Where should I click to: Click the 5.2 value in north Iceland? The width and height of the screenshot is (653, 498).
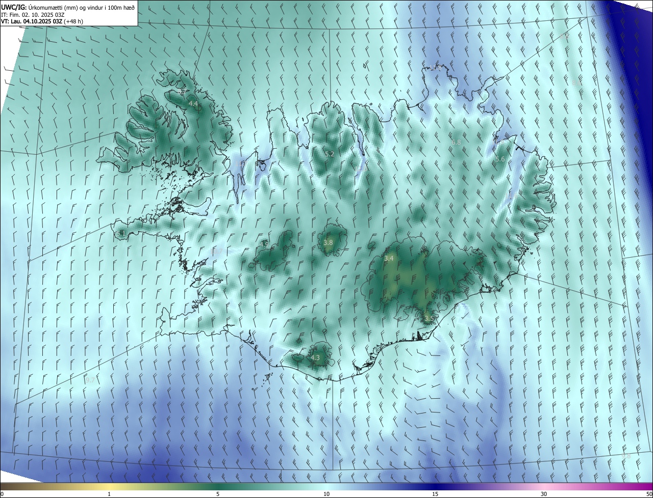pos(330,154)
